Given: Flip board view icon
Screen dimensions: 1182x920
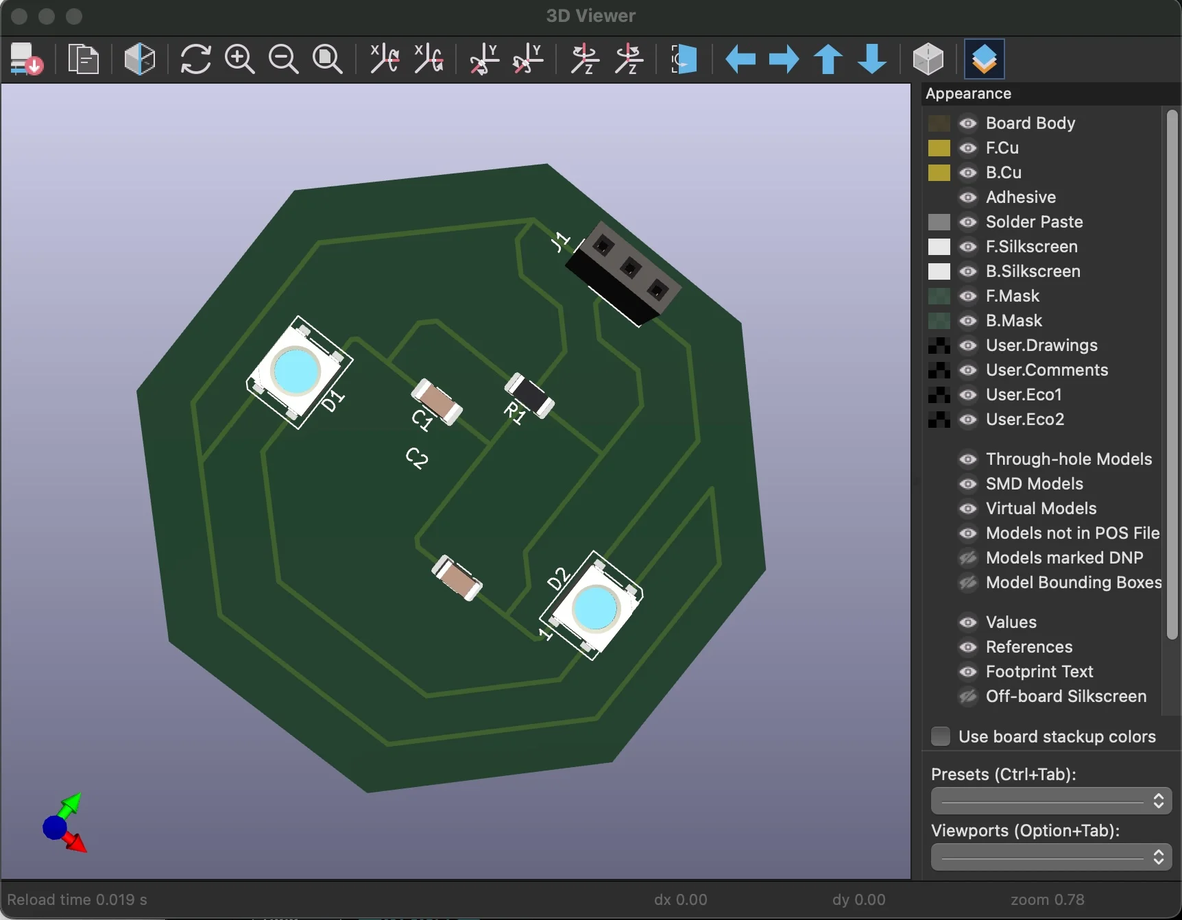Looking at the screenshot, I should [684, 59].
